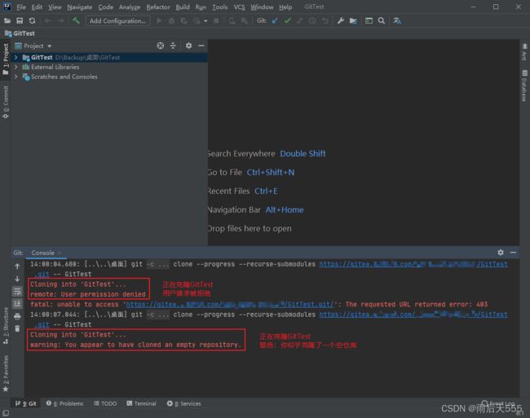
Task: Open the Problems tool window
Action: tap(64, 403)
